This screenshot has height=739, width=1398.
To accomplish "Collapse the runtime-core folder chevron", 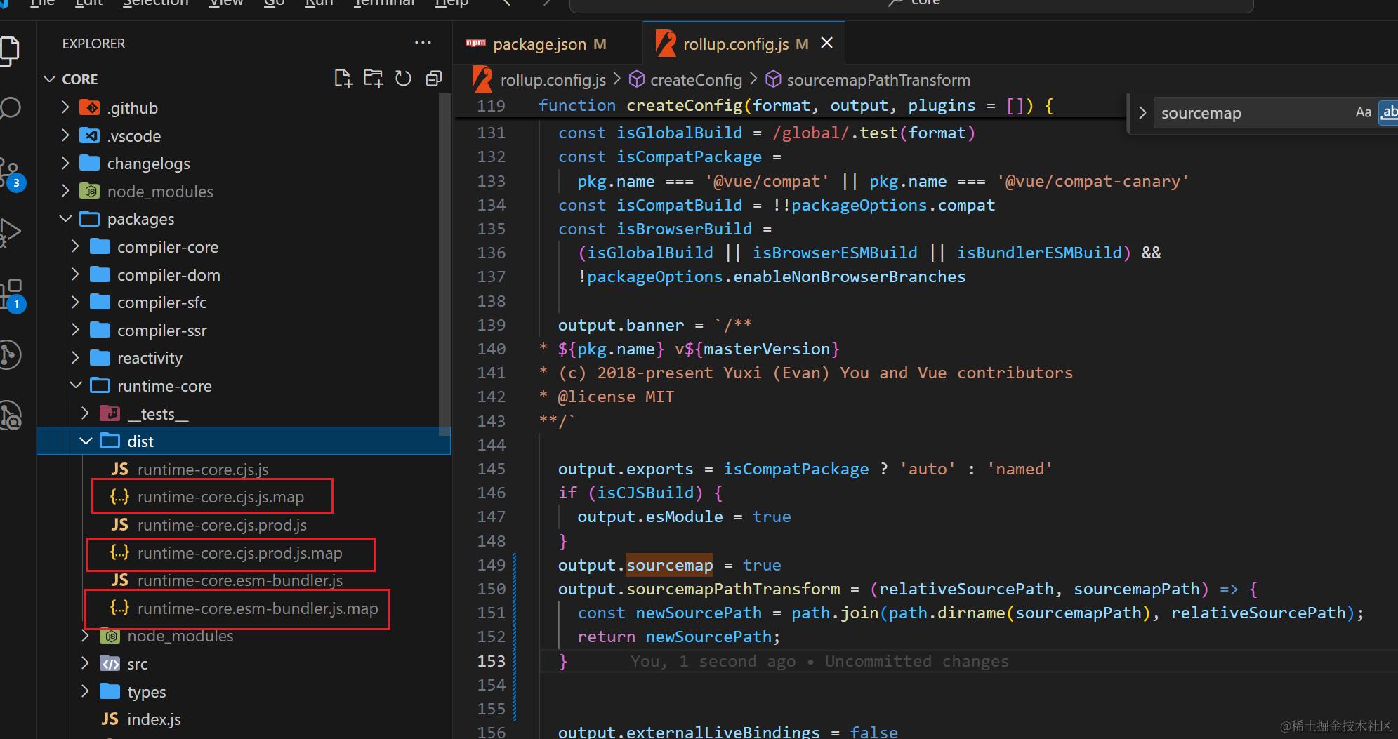I will [76, 385].
